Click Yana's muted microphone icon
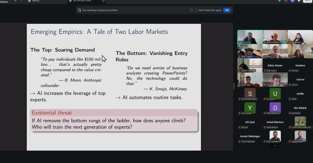The width and height of the screenshot is (313, 163). [x=290, y=56]
